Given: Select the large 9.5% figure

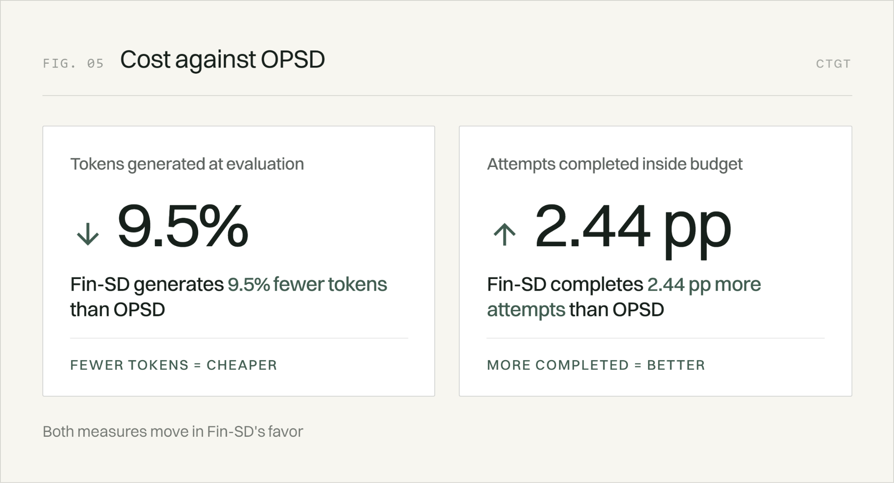Looking at the screenshot, I should (182, 226).
